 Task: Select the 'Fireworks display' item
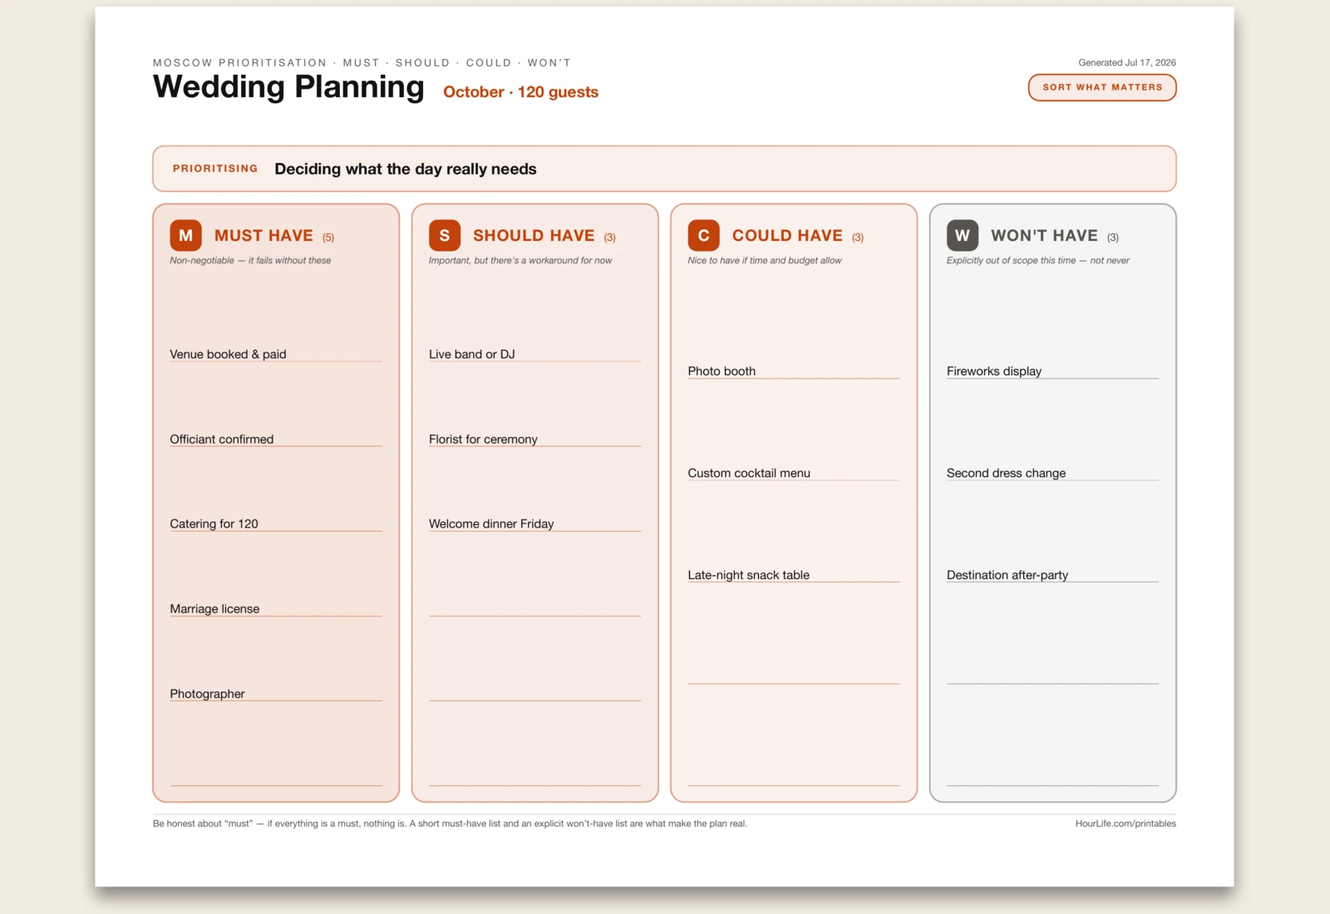(994, 371)
